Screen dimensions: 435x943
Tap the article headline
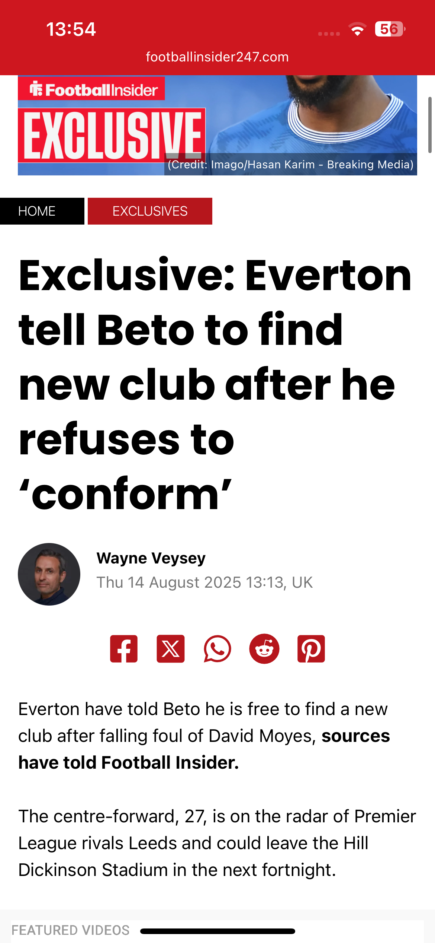(x=215, y=384)
